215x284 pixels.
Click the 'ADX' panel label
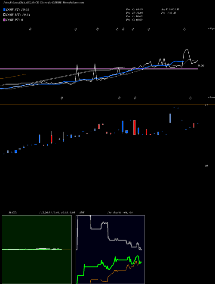coord(82,213)
